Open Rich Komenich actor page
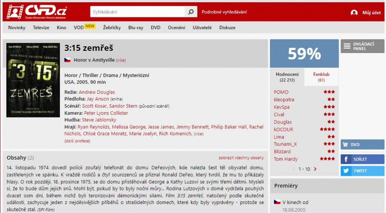 click(175, 134)
